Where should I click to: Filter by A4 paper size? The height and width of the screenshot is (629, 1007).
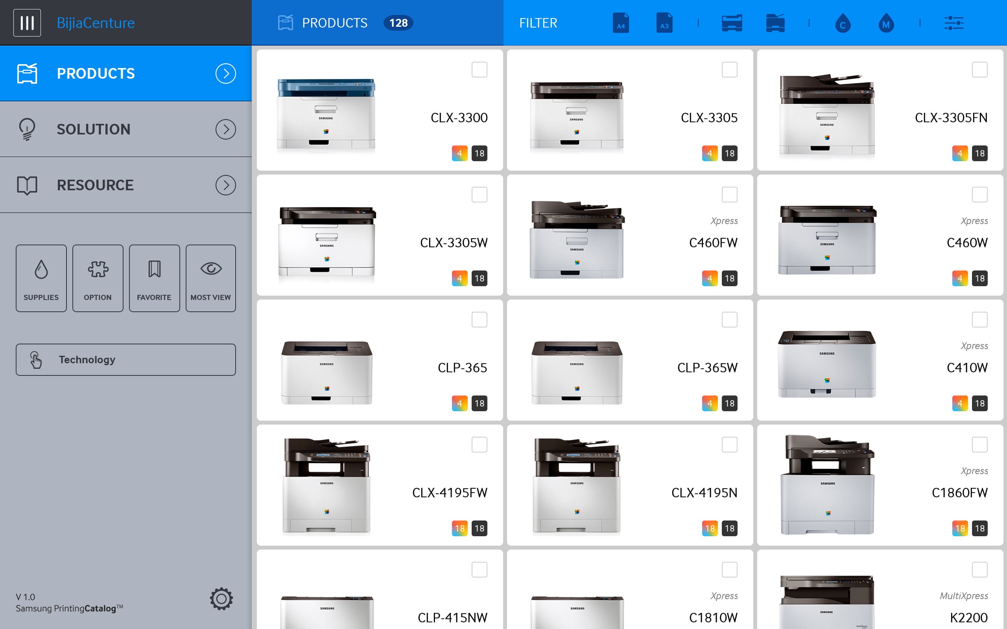620,23
